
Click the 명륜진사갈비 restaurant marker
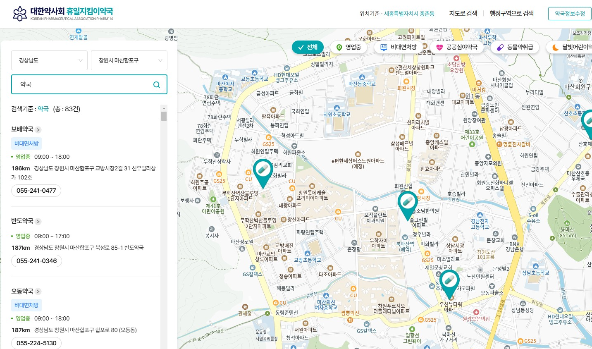499,144
